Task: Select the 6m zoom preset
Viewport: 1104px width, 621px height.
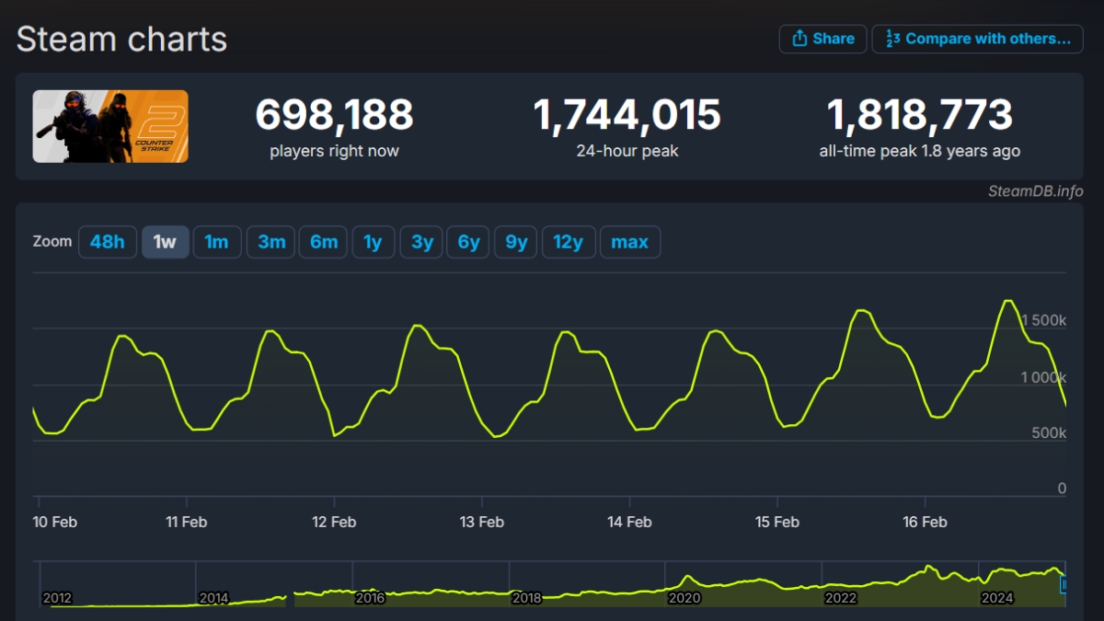Action: click(x=323, y=241)
